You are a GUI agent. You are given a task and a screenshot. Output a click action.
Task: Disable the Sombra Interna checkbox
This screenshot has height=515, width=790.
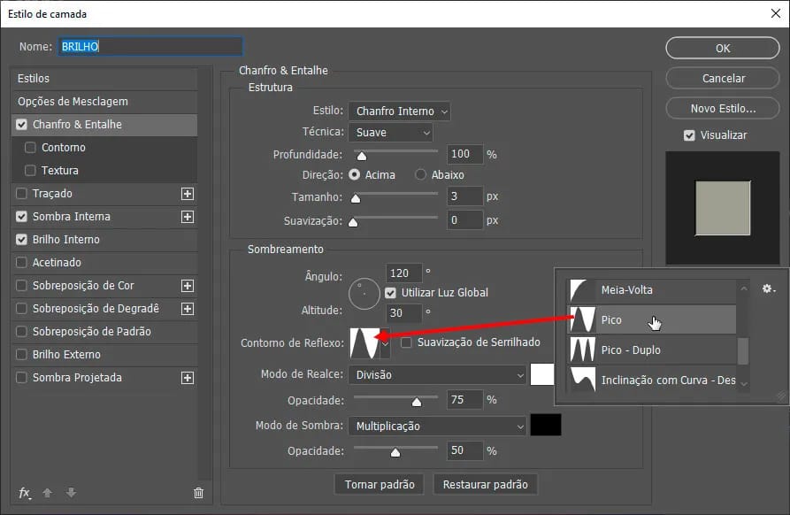click(x=21, y=217)
